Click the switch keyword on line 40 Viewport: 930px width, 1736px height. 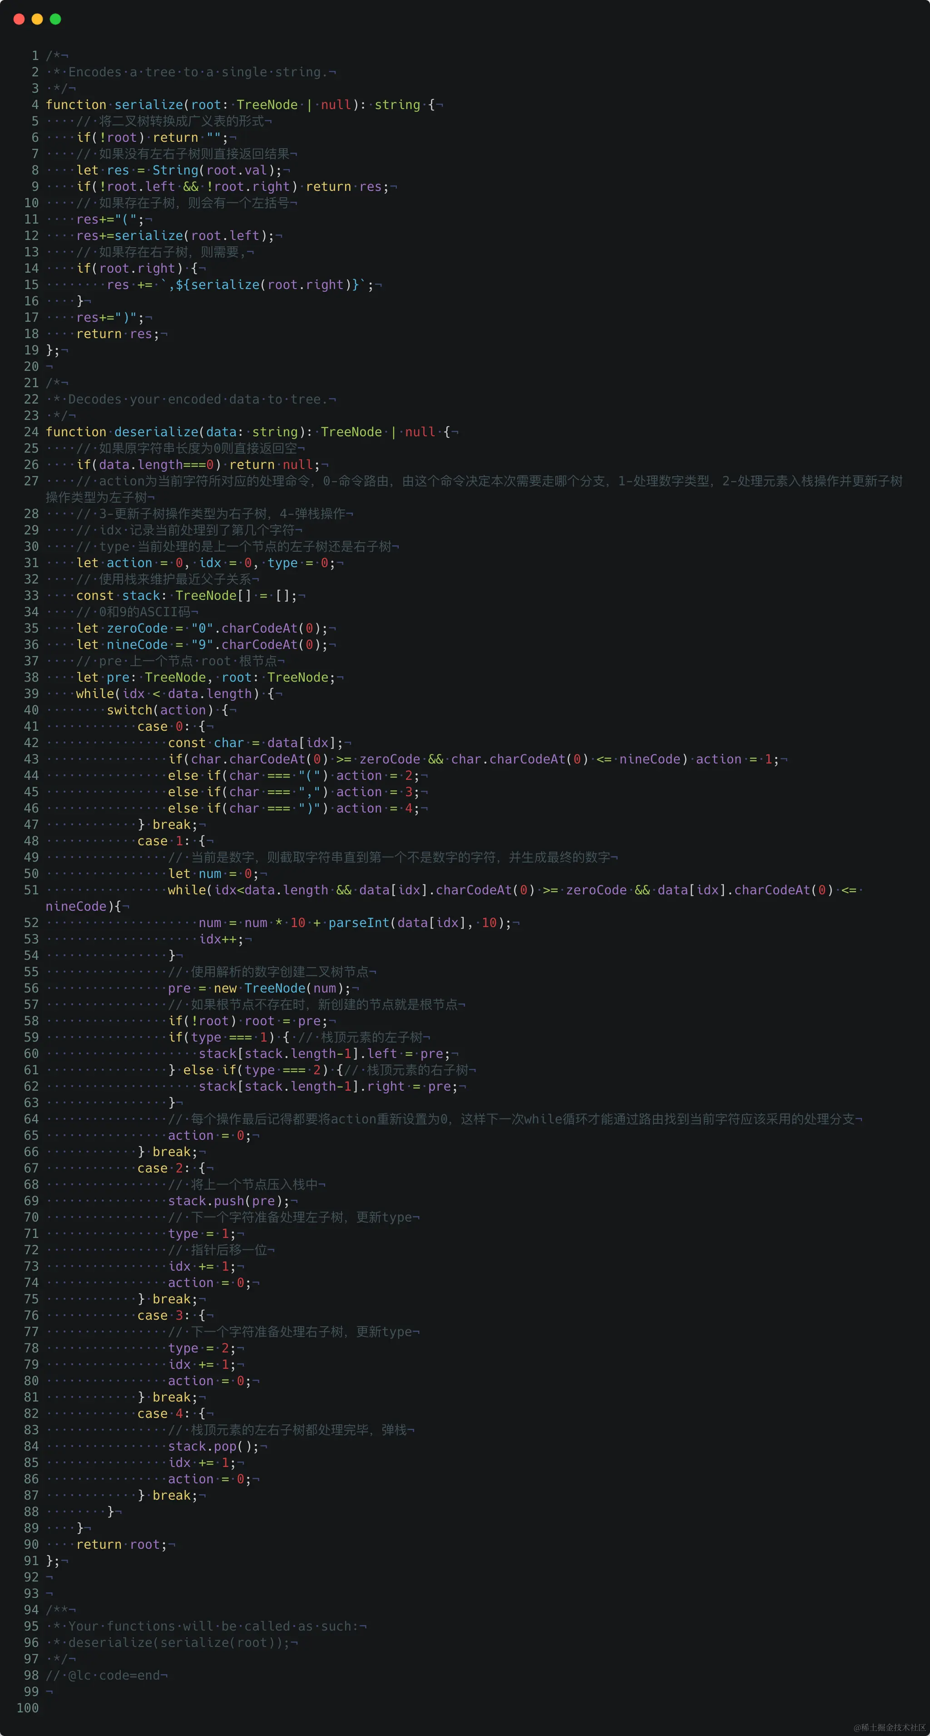pyautogui.click(x=129, y=710)
